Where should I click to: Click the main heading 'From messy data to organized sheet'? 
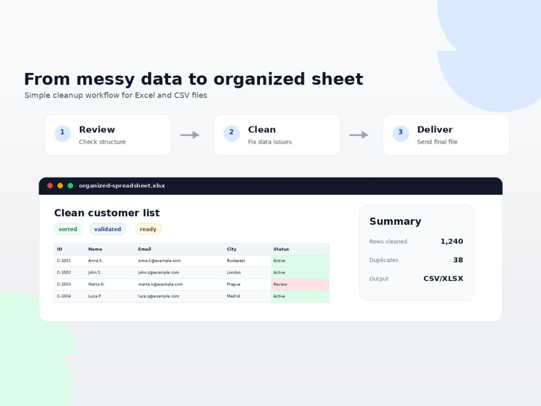[x=194, y=80]
